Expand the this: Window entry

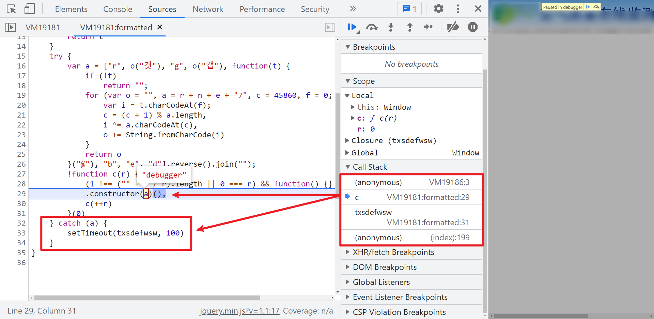pos(353,107)
